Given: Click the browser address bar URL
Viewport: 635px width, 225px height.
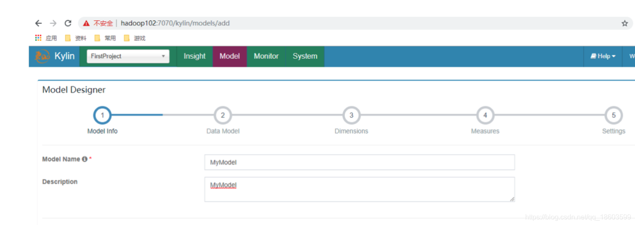Looking at the screenshot, I should 175,23.
